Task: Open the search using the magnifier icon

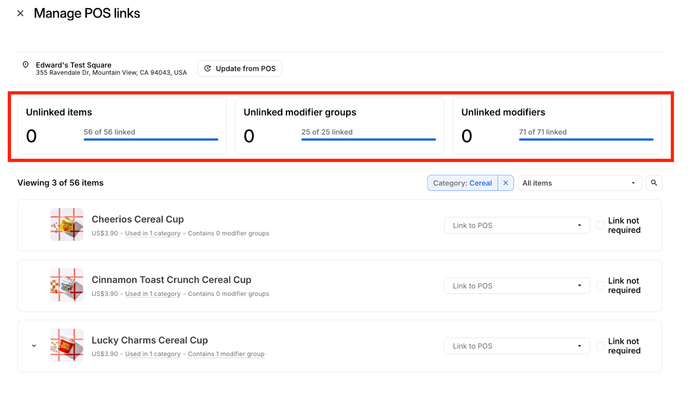Action: 654,183
